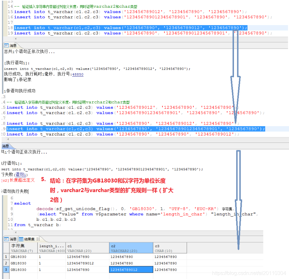Viewport: 289px width, 279px height.
Task: Click c1 cell 123456789012 in row 2
Action: [x=87, y=263]
